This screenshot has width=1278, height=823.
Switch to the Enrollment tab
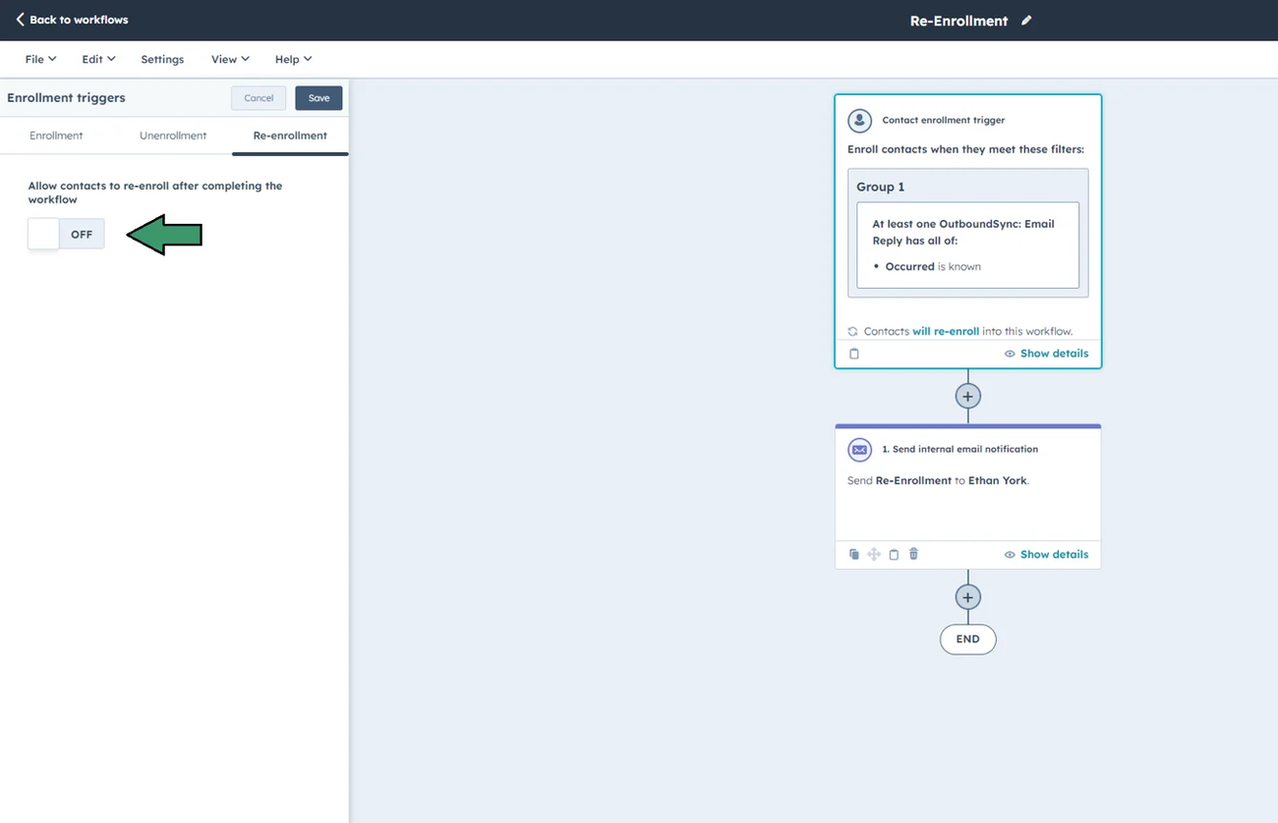click(x=56, y=135)
